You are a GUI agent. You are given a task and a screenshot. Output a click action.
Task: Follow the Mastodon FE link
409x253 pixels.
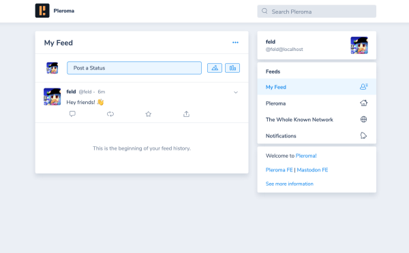coord(312,170)
